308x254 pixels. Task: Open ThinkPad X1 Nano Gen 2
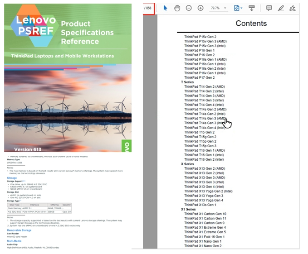203,246
